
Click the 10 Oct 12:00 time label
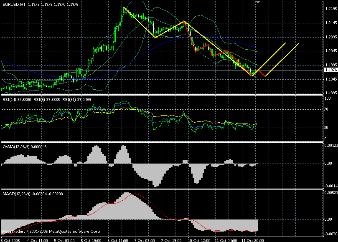(199, 240)
